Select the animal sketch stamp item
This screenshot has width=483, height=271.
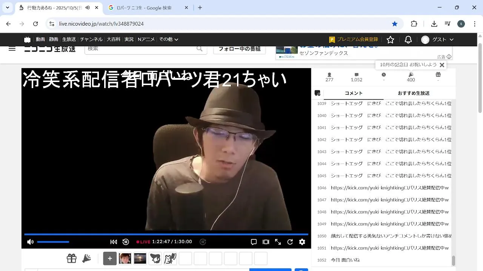click(x=155, y=259)
